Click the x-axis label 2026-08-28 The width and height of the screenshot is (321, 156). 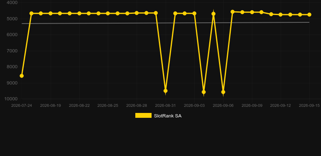[137, 106]
